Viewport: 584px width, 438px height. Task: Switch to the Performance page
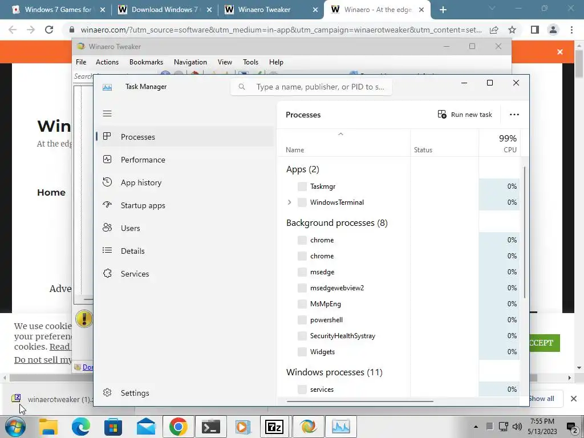tap(185, 160)
